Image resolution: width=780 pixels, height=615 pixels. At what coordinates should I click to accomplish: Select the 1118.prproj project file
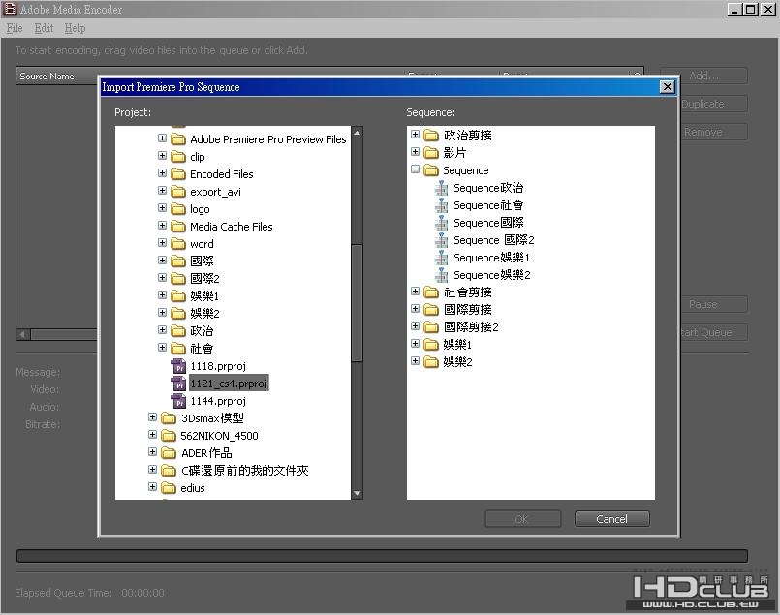tap(218, 366)
